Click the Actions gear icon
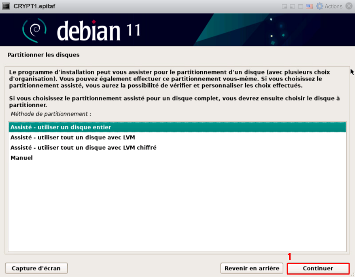The image size is (355, 277). (320, 6)
